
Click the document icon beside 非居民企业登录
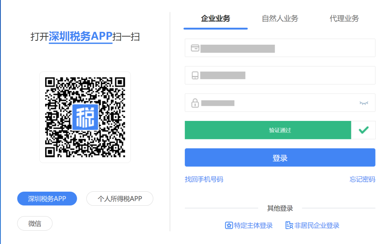[289, 225]
